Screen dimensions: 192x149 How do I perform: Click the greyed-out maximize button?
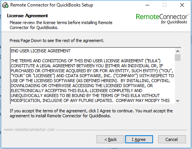tap(165, 5)
